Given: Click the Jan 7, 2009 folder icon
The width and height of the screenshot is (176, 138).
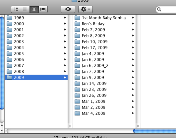Looking at the screenshot, I should pyautogui.click(x=77, y=71).
